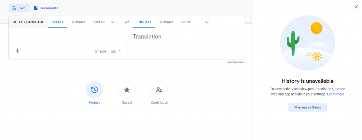
Task: Select Detect Language source tab
Action: click(x=28, y=22)
